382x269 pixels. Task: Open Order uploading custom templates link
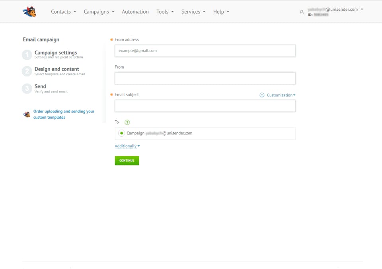pyautogui.click(x=64, y=114)
